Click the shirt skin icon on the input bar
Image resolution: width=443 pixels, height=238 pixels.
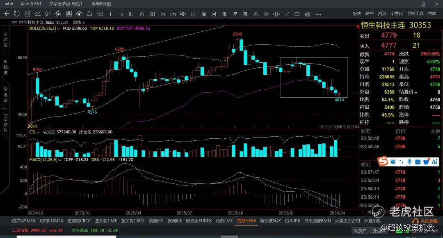[426, 162]
